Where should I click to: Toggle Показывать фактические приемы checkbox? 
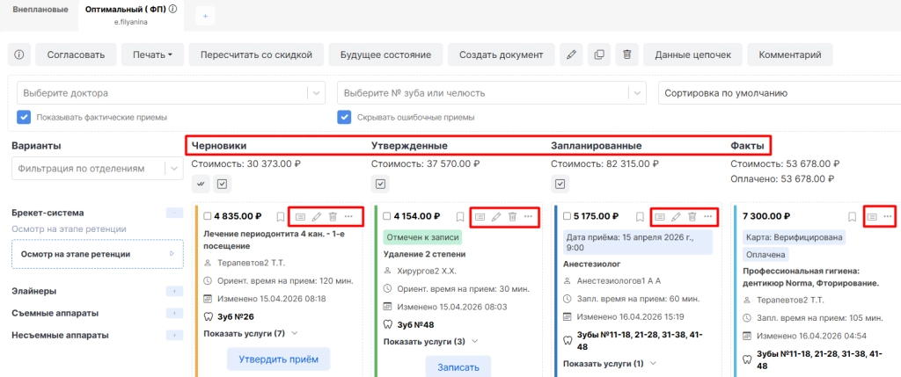pos(24,117)
